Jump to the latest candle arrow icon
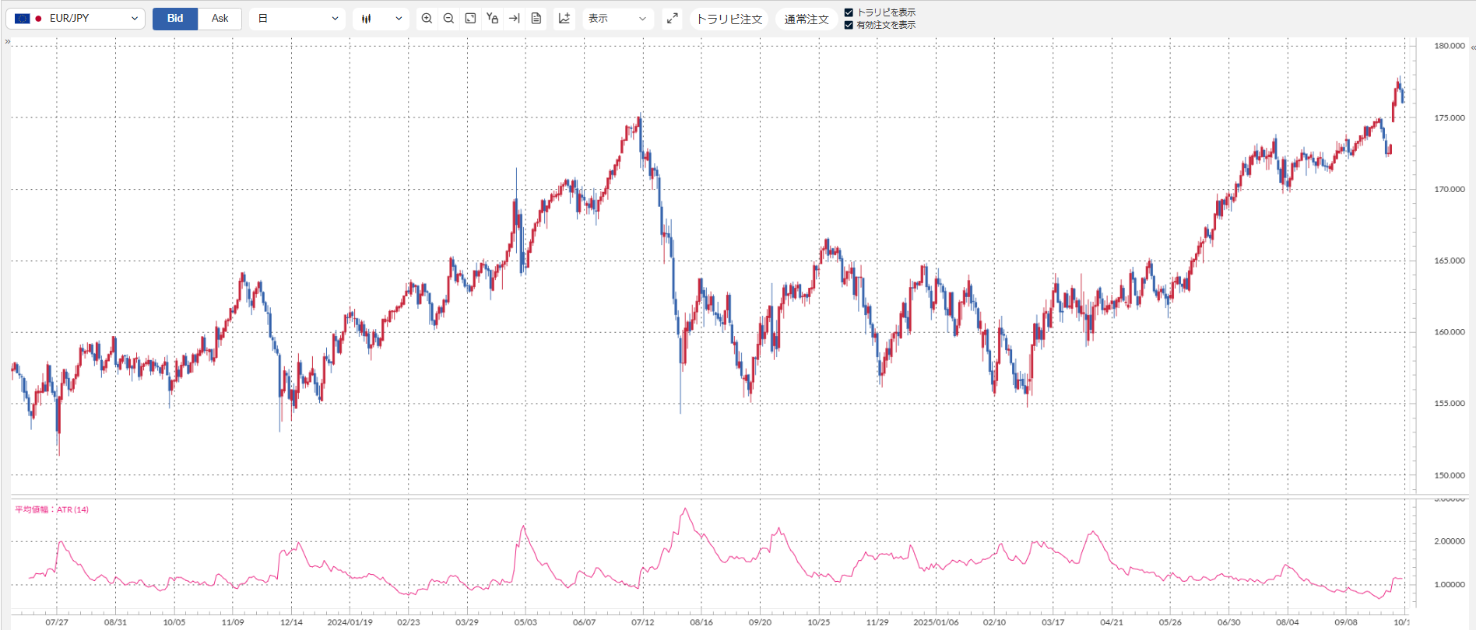This screenshot has width=1476, height=630. tap(514, 19)
